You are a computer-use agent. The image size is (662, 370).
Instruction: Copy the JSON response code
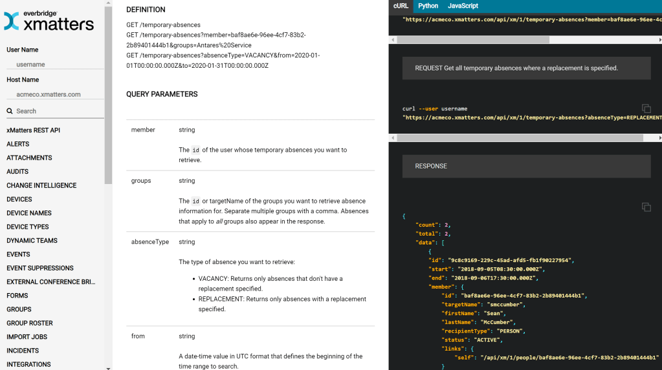(x=646, y=207)
